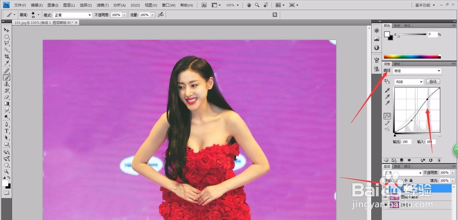
Task: Open the flow slider arrow in options bar
Action: 152,15
